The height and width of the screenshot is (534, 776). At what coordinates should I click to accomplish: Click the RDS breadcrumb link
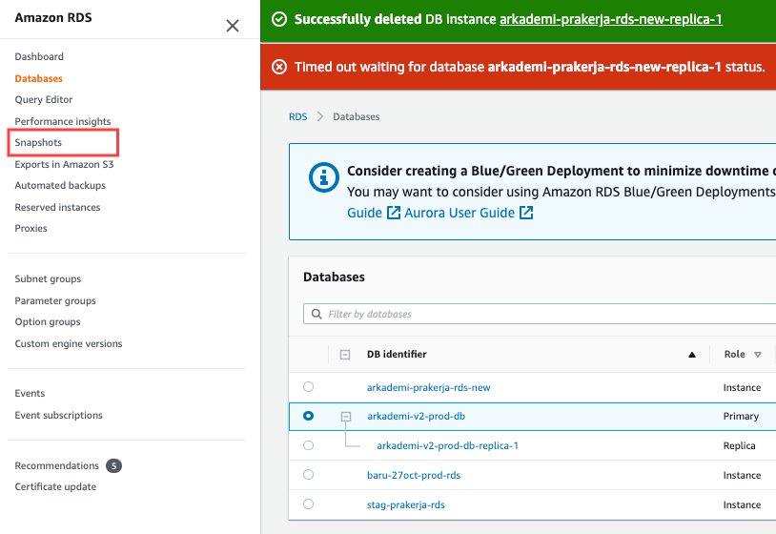click(x=298, y=116)
